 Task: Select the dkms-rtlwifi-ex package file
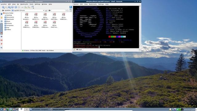54,25
